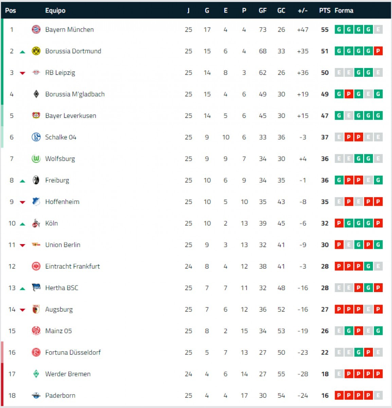Screen dimensions: 392x408
Task: Click the PTS column header
Action: [x=325, y=11]
